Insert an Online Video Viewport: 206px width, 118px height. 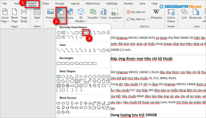pos(171,15)
